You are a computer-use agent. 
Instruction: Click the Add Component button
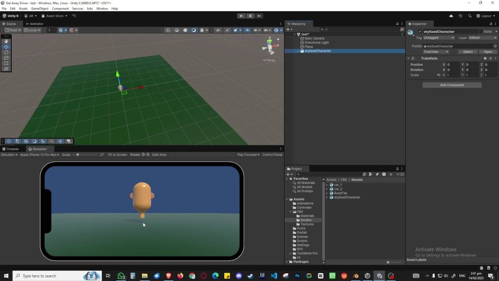tap(452, 85)
